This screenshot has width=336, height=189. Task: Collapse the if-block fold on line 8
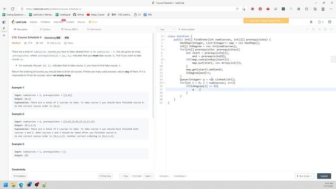[x=164, y=59]
